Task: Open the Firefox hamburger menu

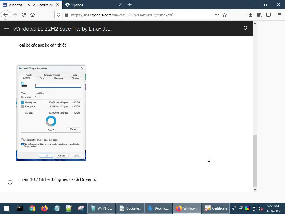Action: point(280,15)
